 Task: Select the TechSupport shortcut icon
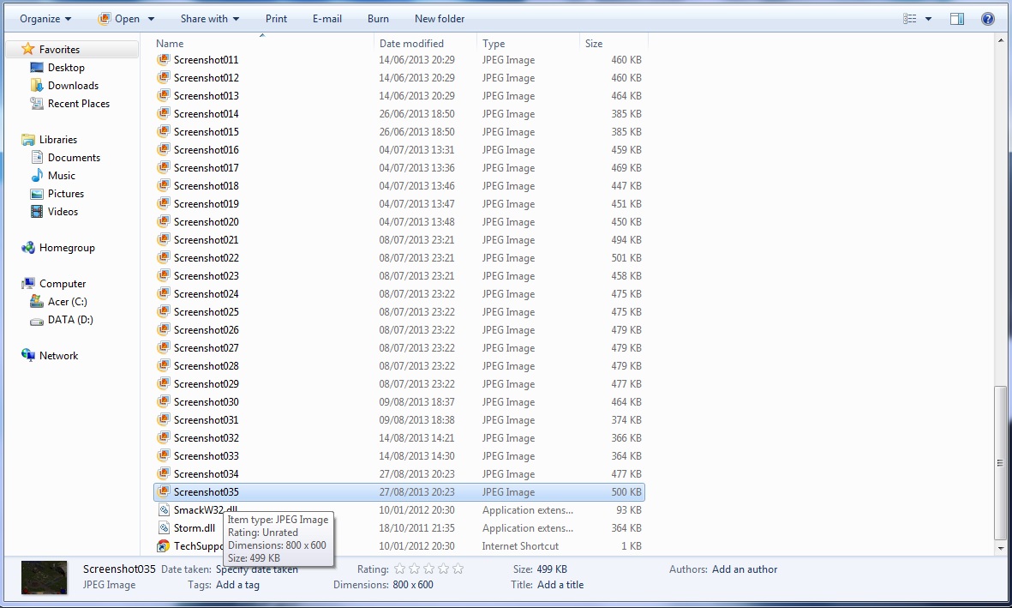click(x=164, y=546)
